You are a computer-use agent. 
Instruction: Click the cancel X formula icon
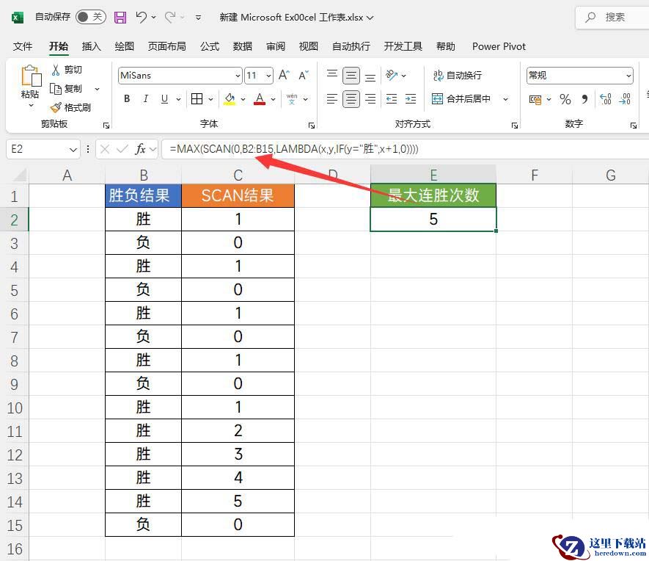pyautogui.click(x=105, y=149)
